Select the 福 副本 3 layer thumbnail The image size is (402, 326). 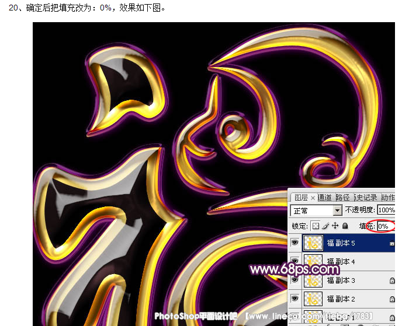[x=313, y=281]
